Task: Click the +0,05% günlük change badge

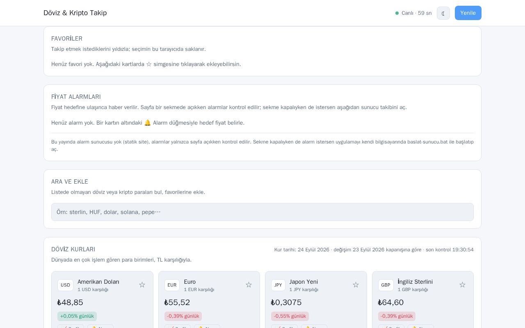Action: click(x=77, y=316)
